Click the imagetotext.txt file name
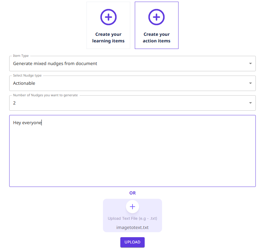Screen dimensions: 264x249 click(132, 227)
